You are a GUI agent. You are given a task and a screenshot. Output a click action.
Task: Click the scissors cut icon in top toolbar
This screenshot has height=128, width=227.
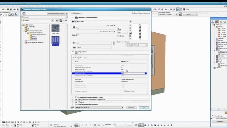click(x=159, y=9)
